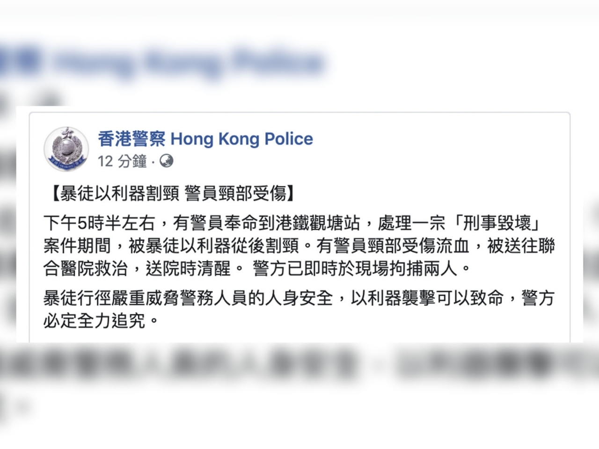Click the words 港鐵觀塘站 in the post

point(318,223)
